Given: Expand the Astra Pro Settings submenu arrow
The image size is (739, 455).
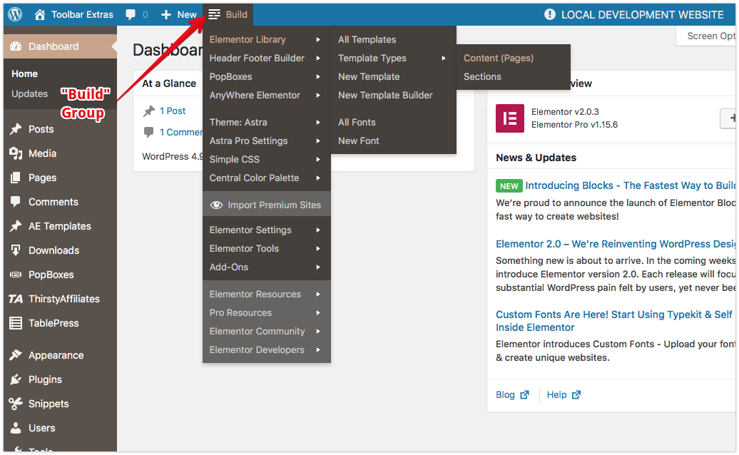Looking at the screenshot, I should pos(319,140).
